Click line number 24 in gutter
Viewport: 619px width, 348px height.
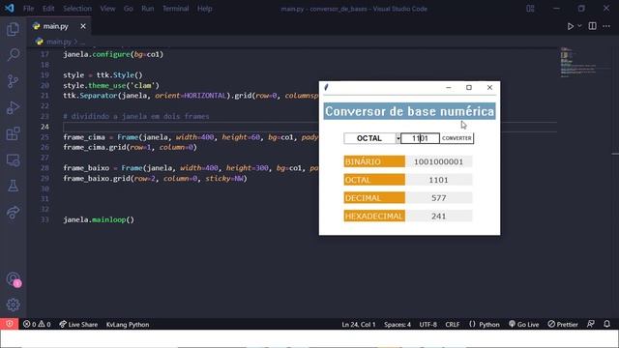(x=44, y=127)
